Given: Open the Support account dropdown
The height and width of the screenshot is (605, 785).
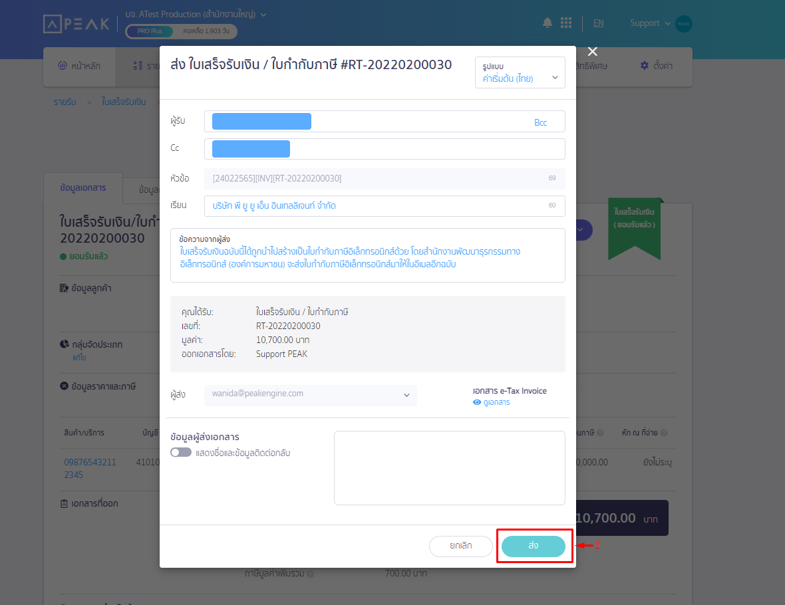Looking at the screenshot, I should (650, 23).
